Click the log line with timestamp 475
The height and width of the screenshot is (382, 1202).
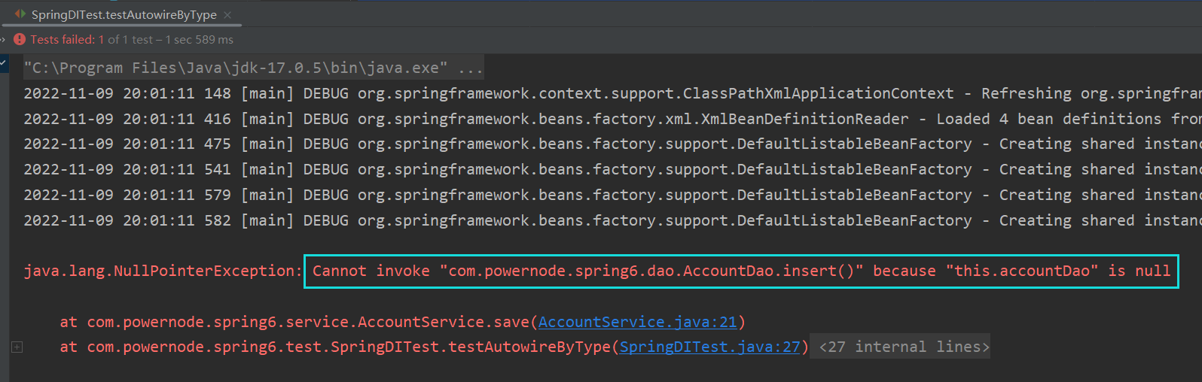(x=612, y=144)
